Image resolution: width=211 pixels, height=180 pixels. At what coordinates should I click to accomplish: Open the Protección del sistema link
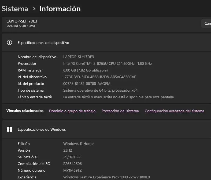pos(120,111)
